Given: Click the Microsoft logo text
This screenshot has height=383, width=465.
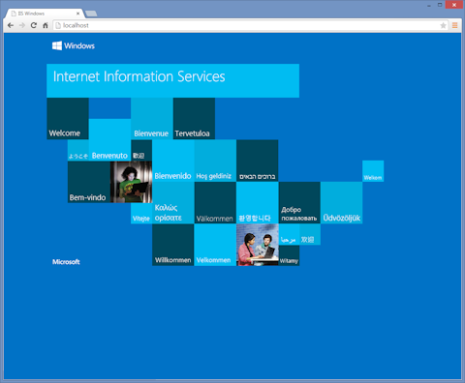Looking at the screenshot, I should click(x=66, y=262).
